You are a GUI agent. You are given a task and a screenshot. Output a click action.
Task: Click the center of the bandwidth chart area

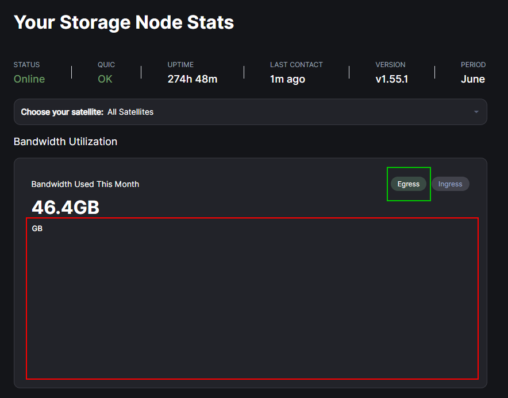pyautogui.click(x=252, y=298)
